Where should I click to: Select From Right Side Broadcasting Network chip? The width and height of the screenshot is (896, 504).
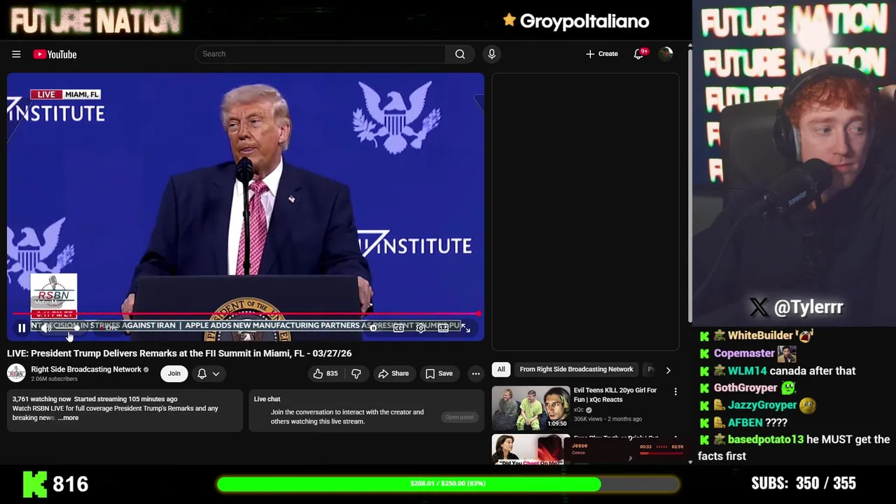tap(576, 369)
